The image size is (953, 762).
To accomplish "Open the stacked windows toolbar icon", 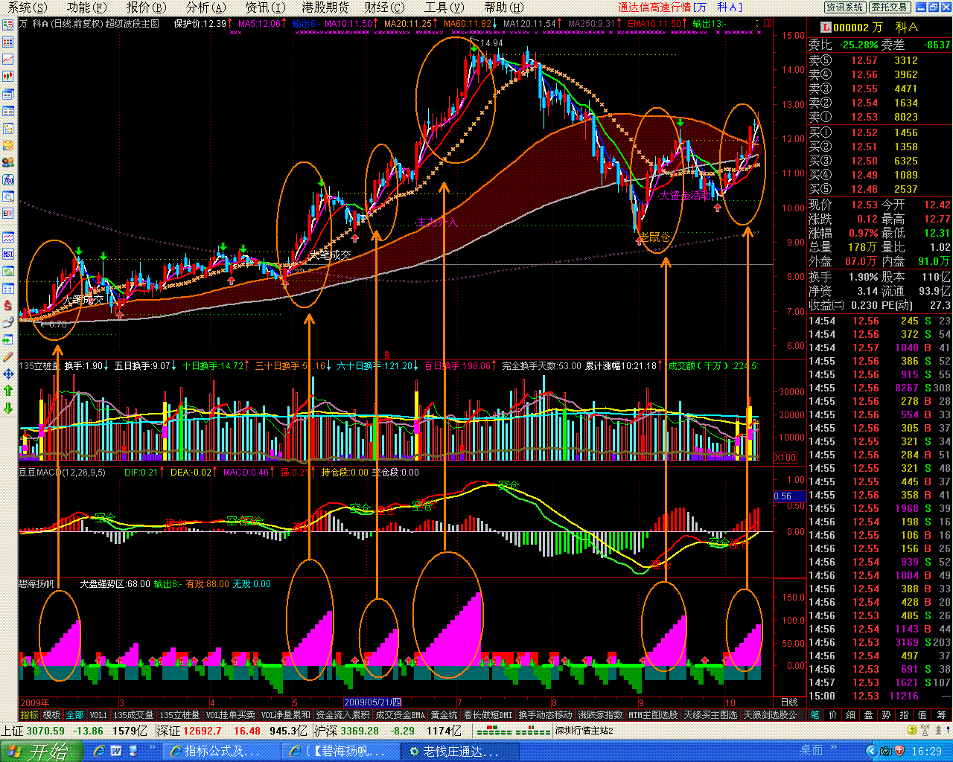I will 8,95.
